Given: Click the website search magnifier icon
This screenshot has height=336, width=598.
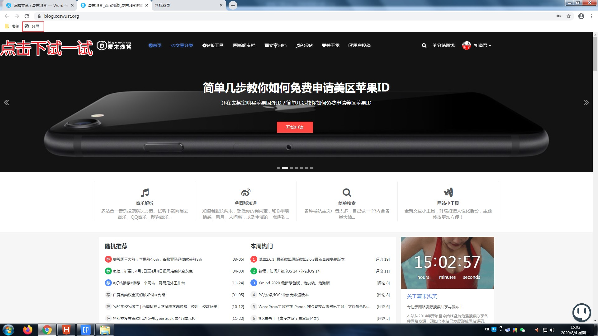Looking at the screenshot, I should click(424, 45).
